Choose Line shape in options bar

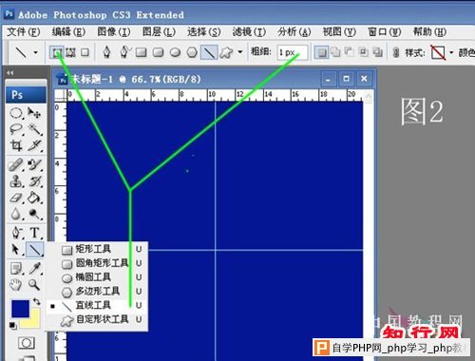209,52
